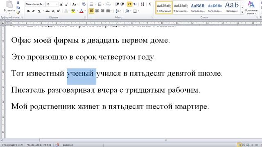The width and height of the screenshot is (262, 147).
Task: Click the Text Effects glowing A icon
Action: 66,11
